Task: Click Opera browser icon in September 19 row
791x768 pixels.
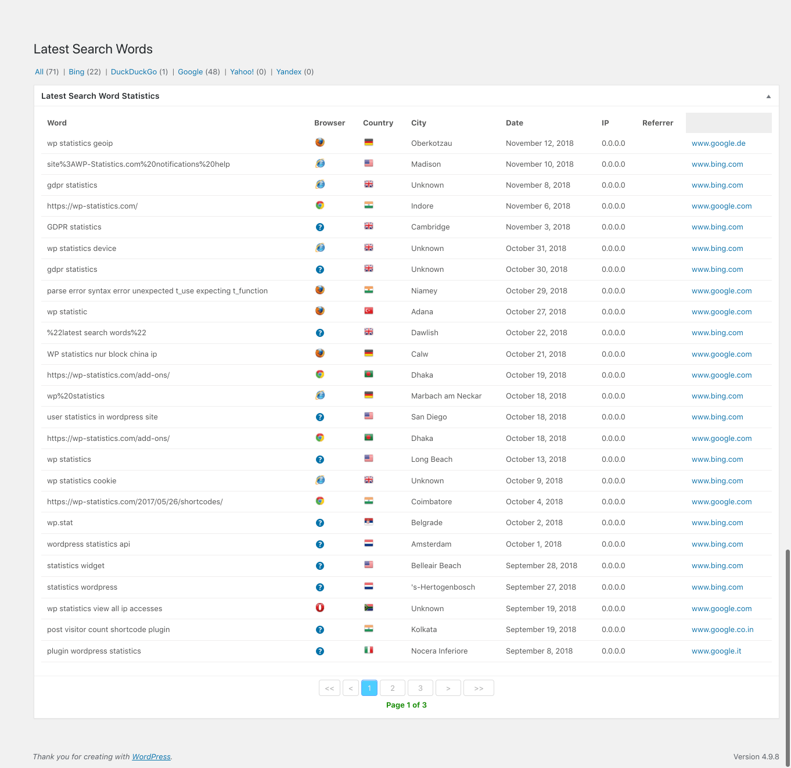Action: (320, 608)
